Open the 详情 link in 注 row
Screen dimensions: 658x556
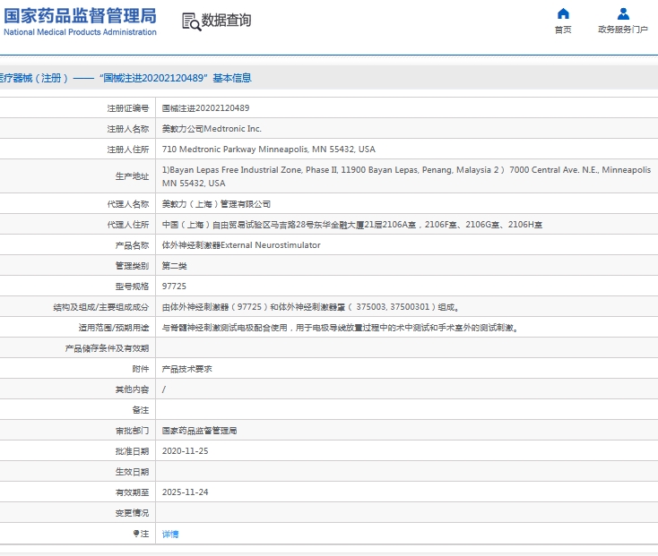pyautogui.click(x=170, y=534)
